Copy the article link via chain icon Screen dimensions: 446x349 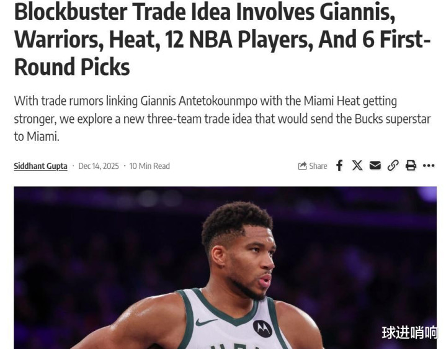pos(393,165)
